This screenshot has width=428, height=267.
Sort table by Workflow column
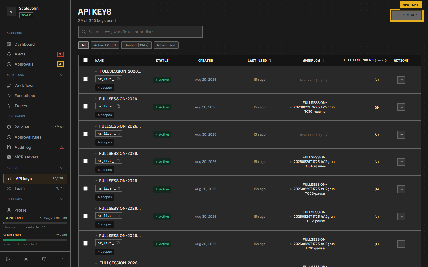tap(313, 61)
